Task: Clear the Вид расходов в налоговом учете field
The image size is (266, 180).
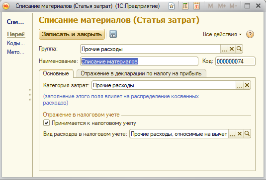Action: (240, 134)
